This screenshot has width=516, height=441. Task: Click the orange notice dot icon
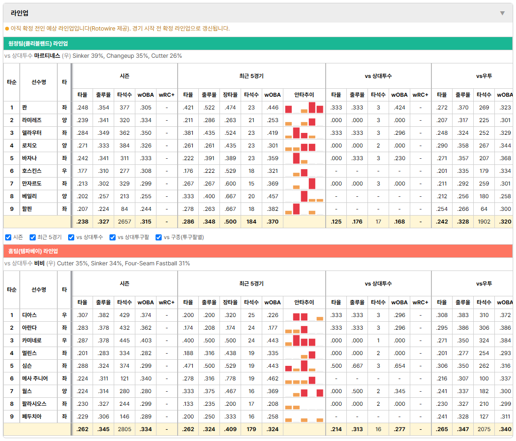[x=7, y=29]
